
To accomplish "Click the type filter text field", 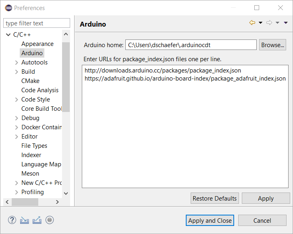I will coord(37,23).
